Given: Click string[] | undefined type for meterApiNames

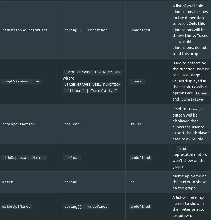Looking at the screenshot, I should tap(86, 207).
